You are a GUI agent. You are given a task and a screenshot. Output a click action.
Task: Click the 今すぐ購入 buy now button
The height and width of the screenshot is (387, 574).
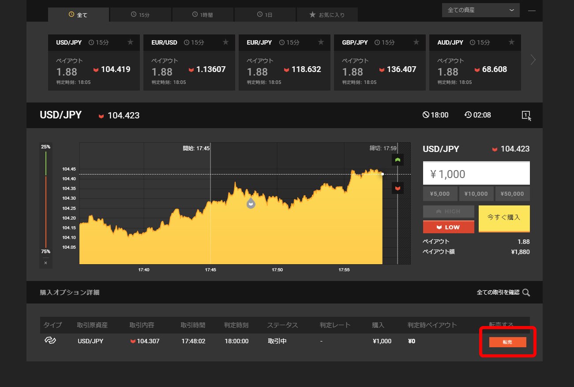coord(504,218)
